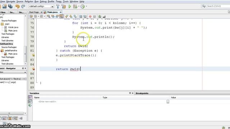Click Shift Line Left icon
The width and height of the screenshot is (230, 129).
pyautogui.click(x=80, y=16)
